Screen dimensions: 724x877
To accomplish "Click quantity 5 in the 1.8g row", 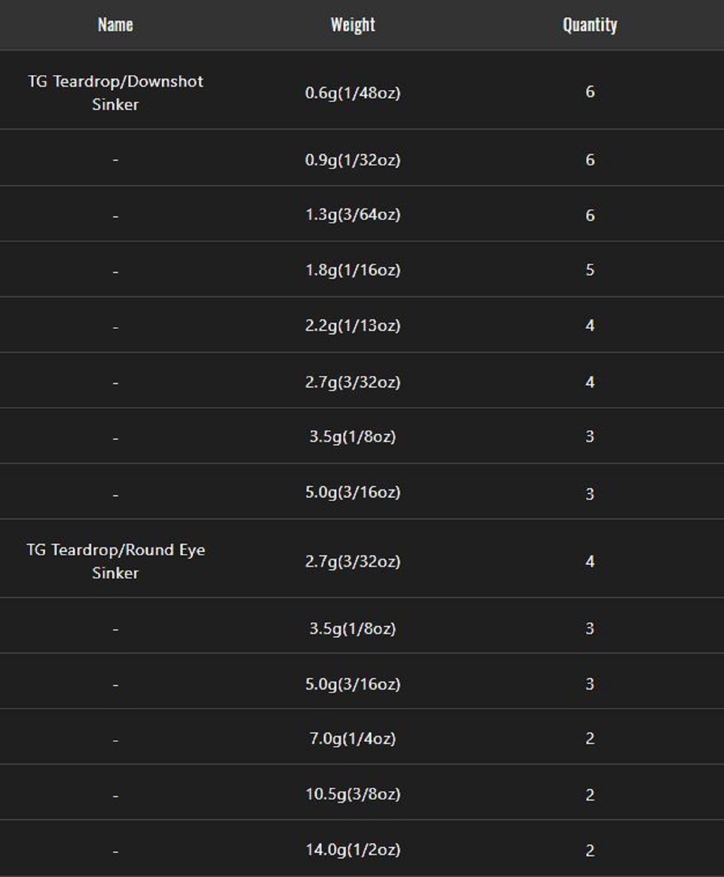I will [590, 270].
